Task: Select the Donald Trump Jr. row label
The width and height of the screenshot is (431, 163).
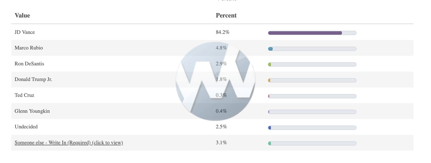Action: (33, 79)
